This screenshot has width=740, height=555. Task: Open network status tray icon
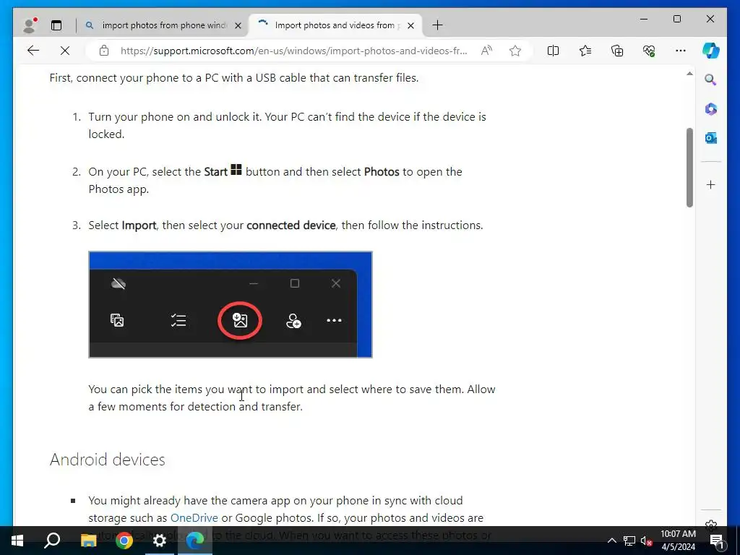click(629, 541)
